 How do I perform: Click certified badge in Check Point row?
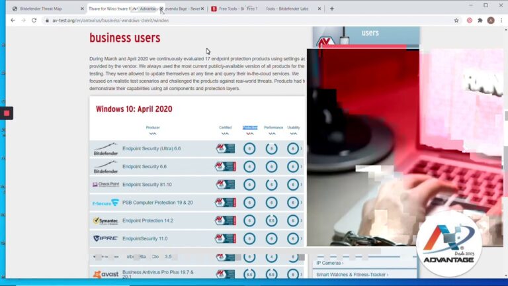[x=225, y=185]
